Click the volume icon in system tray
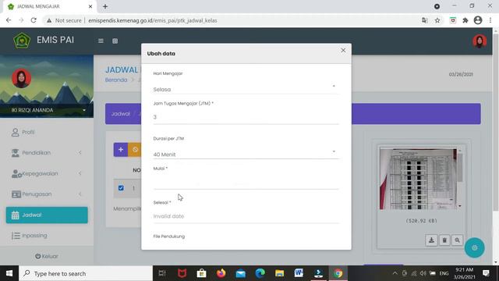This screenshot has width=499, height=281. pos(423,273)
